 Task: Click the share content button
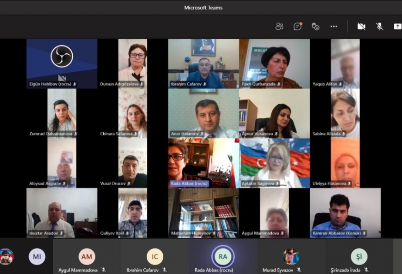tap(397, 27)
